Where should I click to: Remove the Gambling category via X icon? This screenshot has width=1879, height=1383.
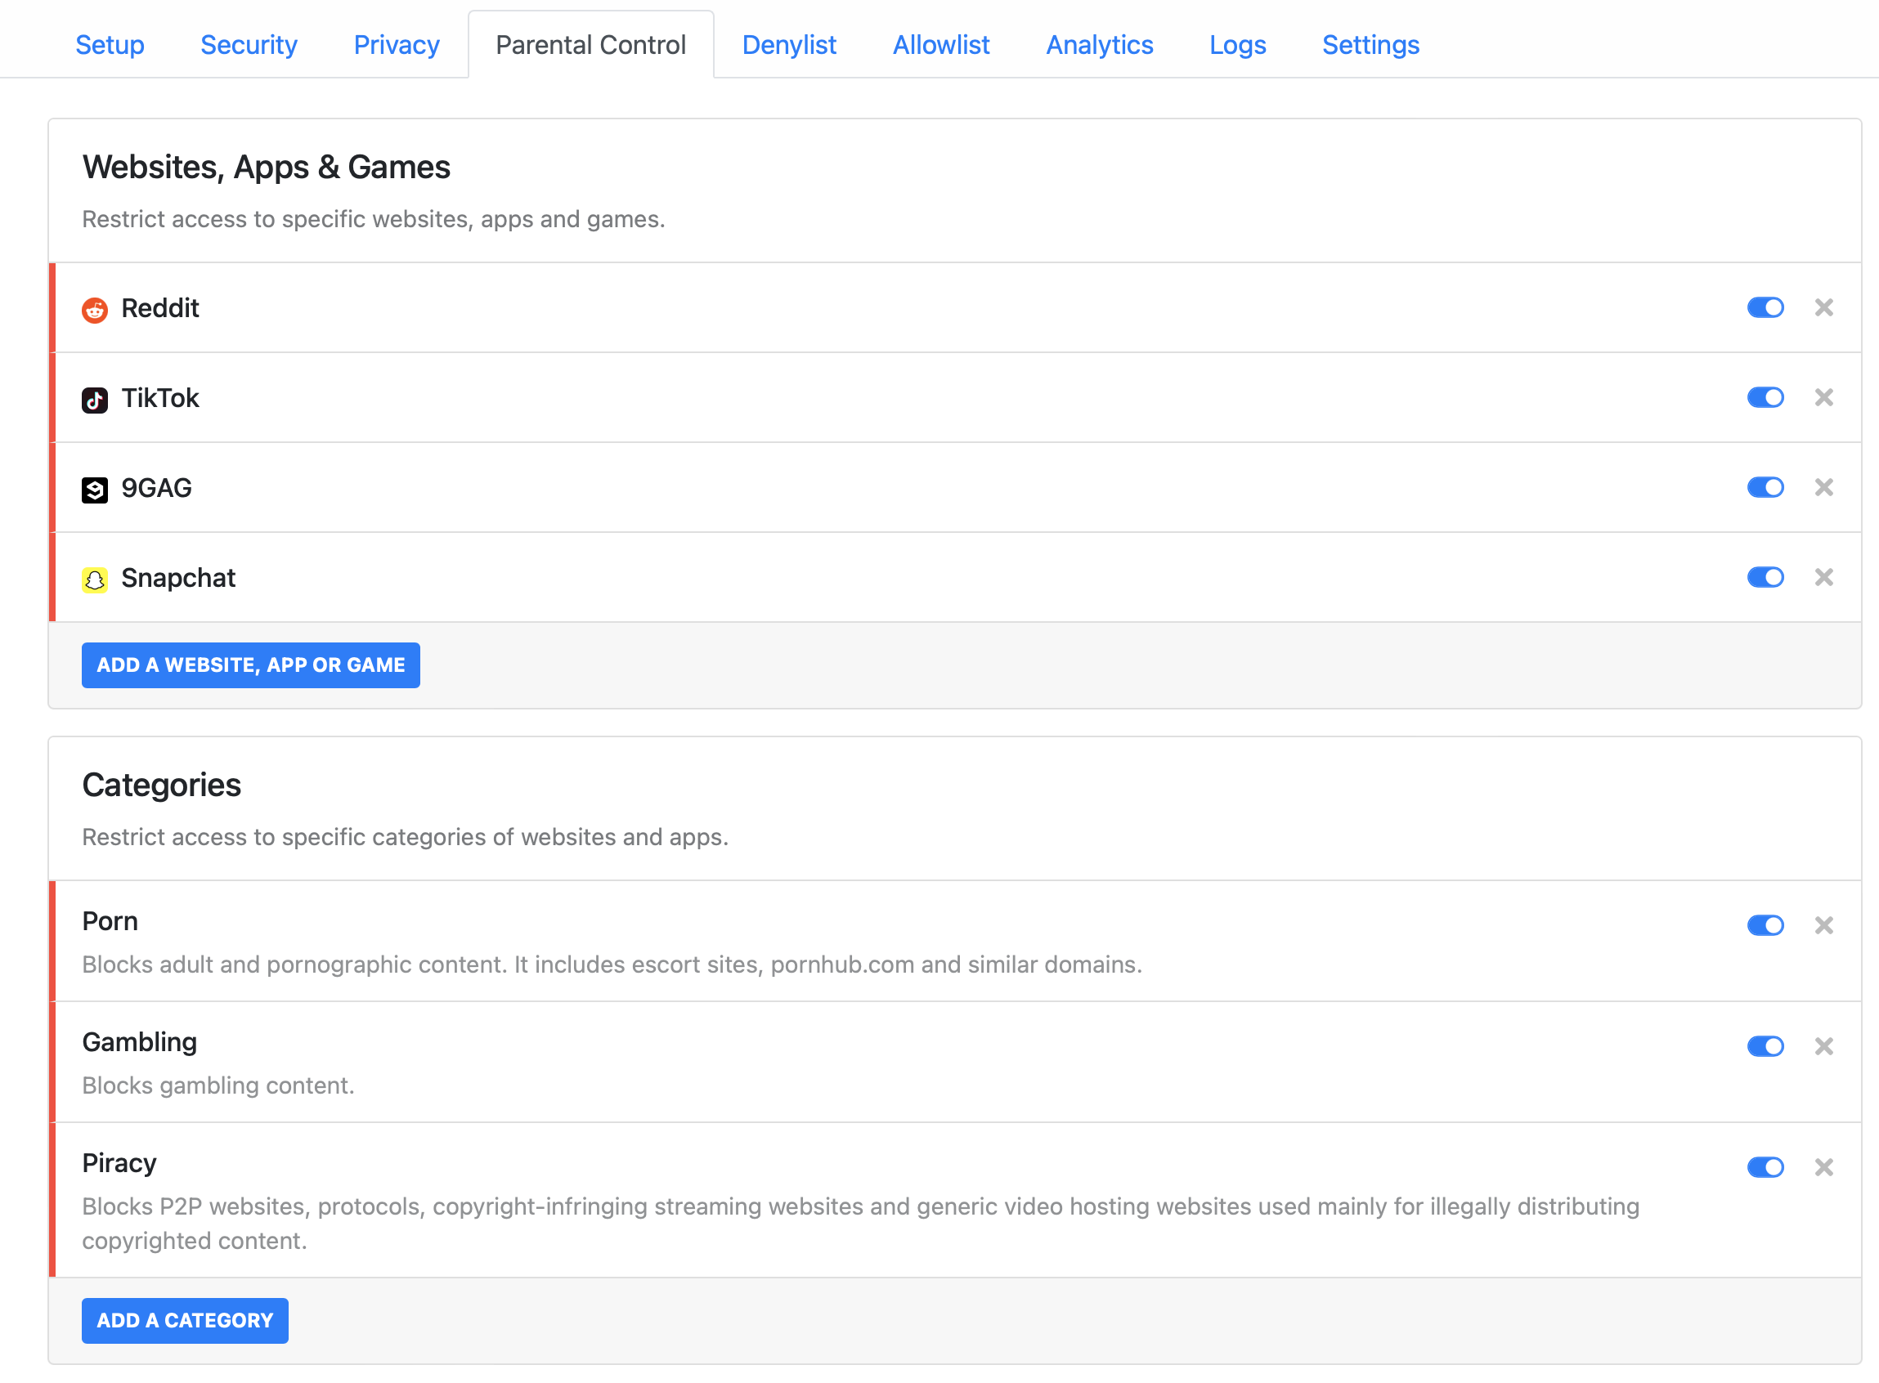click(x=1823, y=1045)
